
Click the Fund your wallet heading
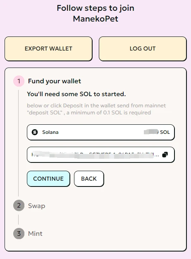pos(55,81)
